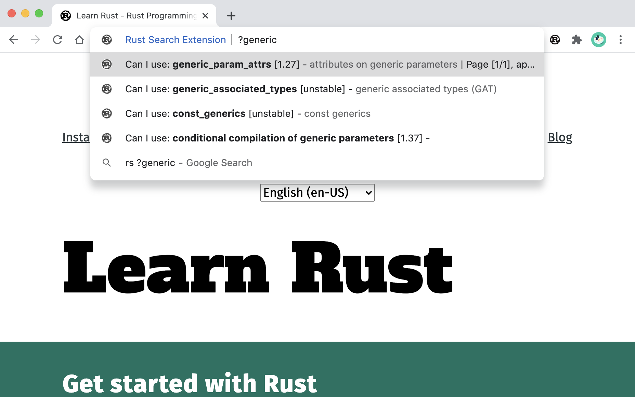This screenshot has width=635, height=397.
Task: Select the generic_associated_types suggestion
Action: pyautogui.click(x=317, y=89)
